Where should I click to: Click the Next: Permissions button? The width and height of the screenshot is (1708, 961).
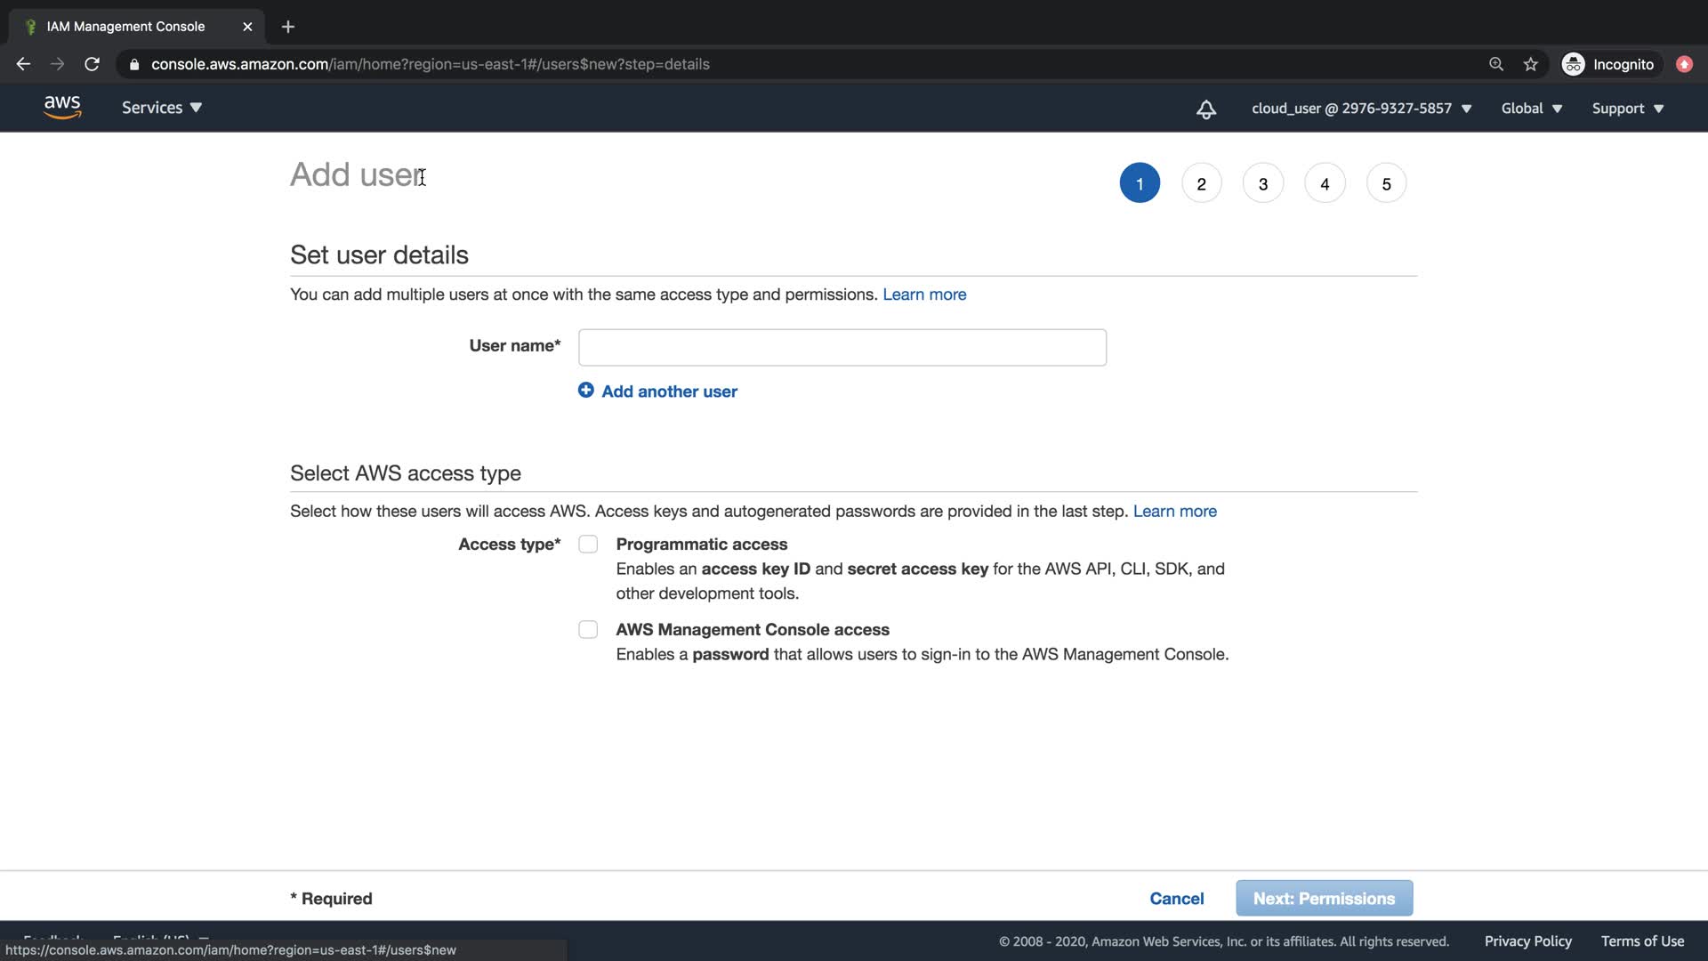click(1324, 899)
